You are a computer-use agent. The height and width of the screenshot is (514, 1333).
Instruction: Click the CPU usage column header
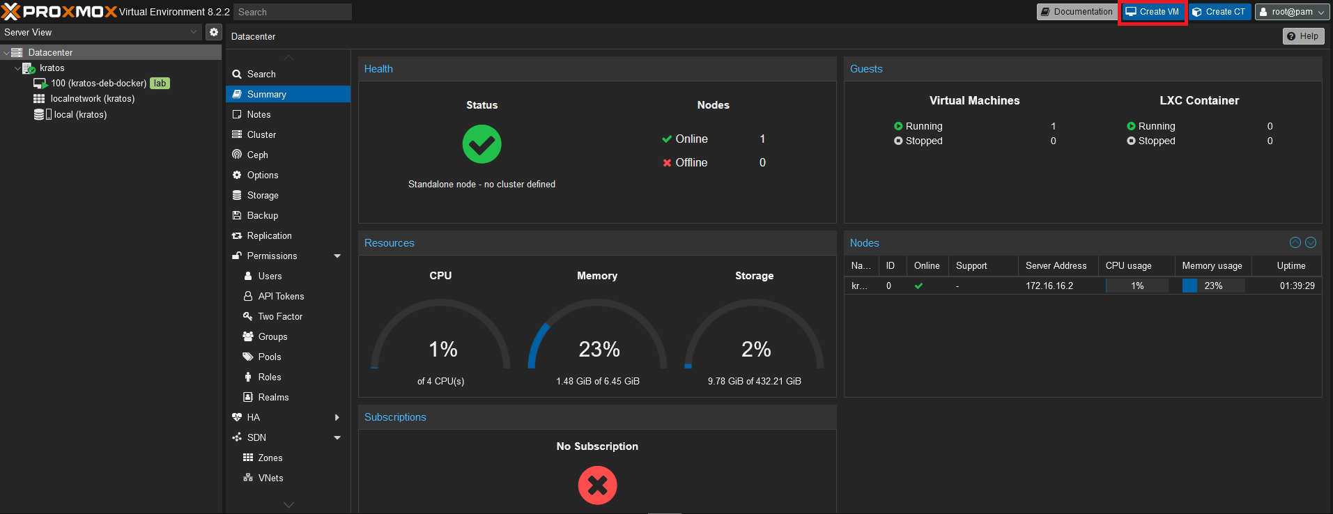pos(1136,266)
